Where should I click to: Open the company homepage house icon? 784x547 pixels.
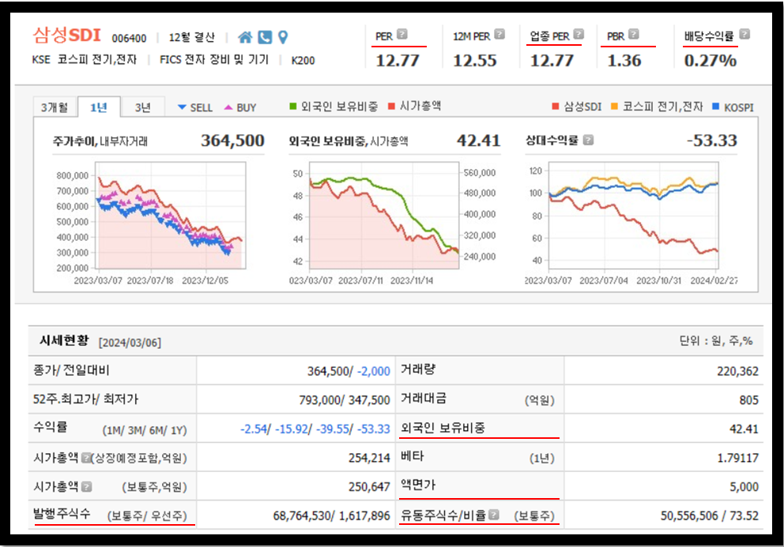point(245,37)
